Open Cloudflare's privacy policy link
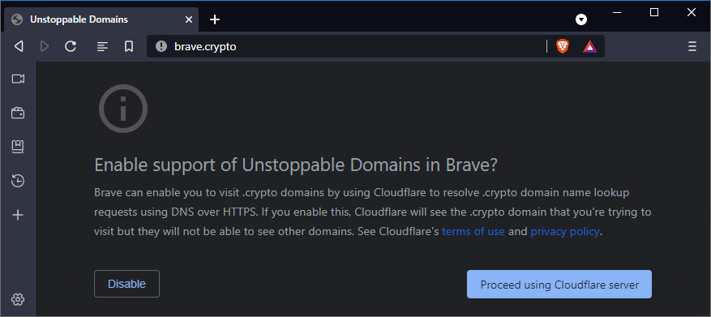Image resolution: width=711 pixels, height=317 pixels. [565, 232]
